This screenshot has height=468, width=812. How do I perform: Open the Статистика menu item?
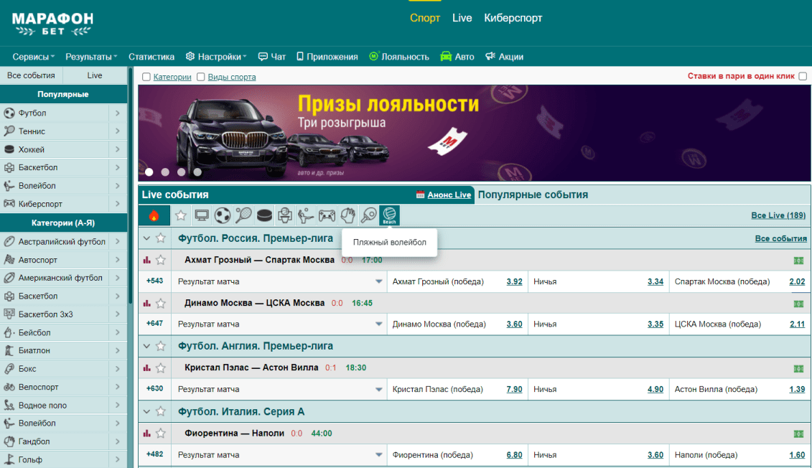click(151, 57)
